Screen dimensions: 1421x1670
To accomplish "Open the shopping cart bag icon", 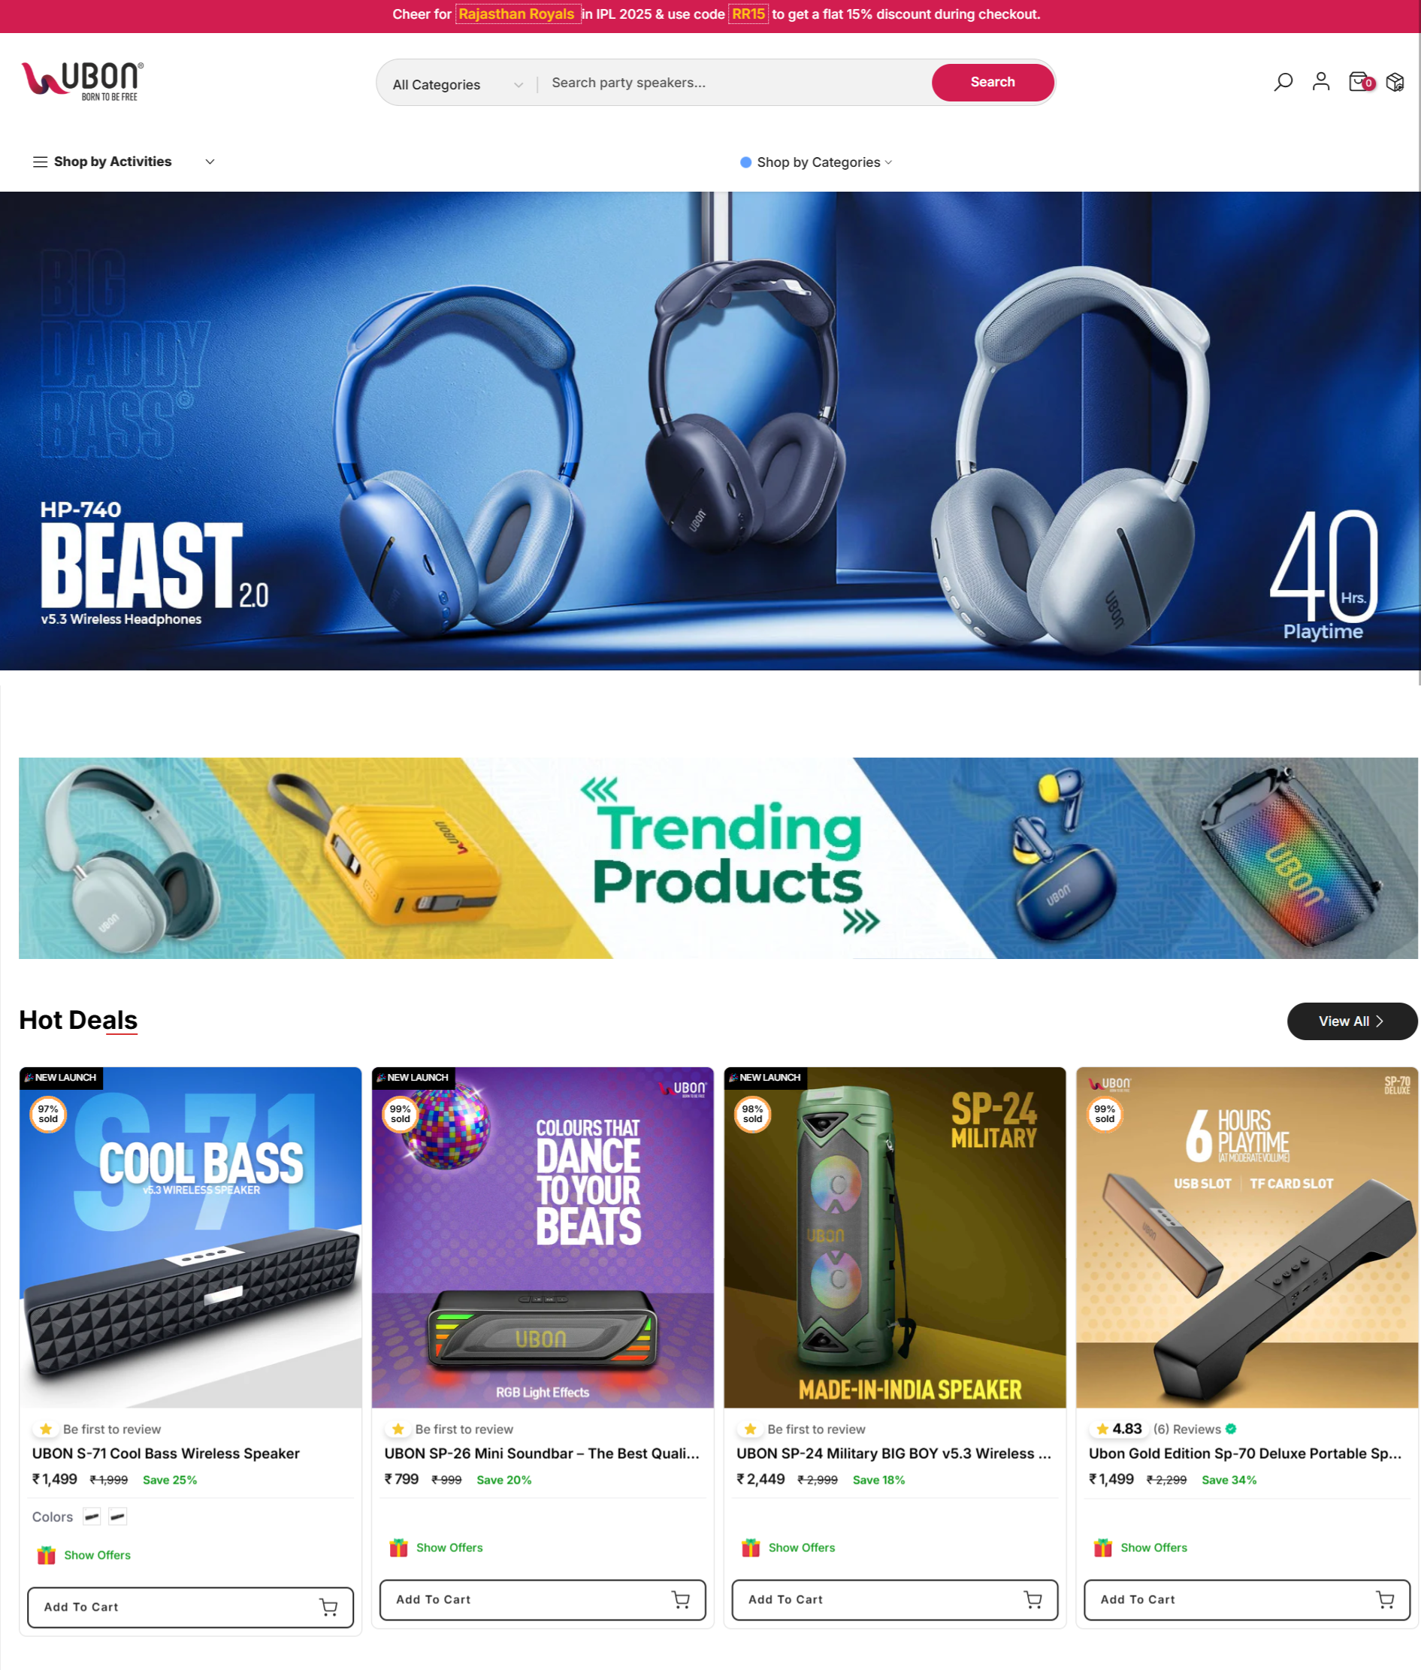I will tap(1361, 82).
